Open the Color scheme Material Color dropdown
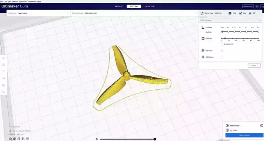 point(134,13)
